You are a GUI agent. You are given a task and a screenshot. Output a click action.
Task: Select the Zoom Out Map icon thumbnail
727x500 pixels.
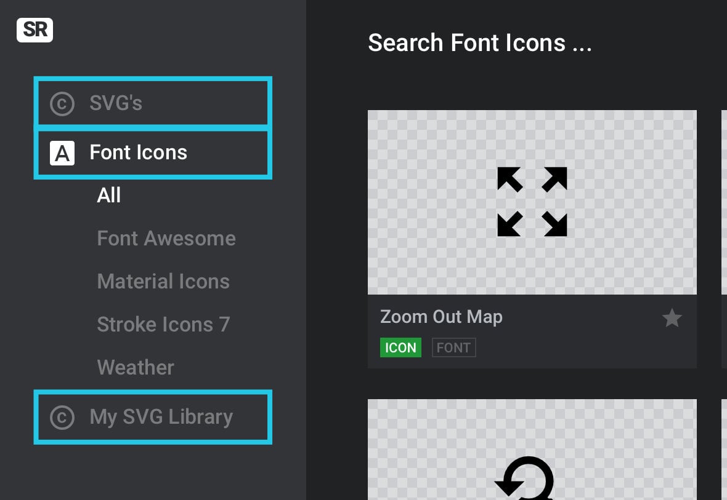click(x=532, y=202)
